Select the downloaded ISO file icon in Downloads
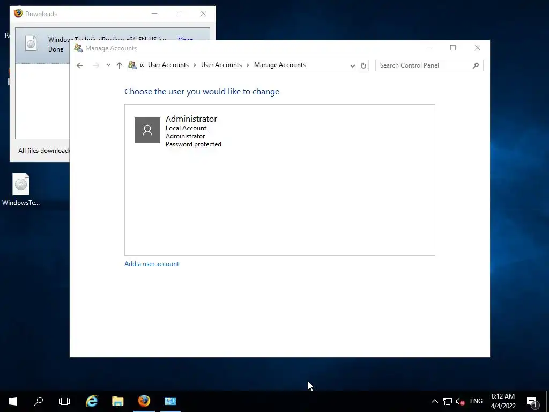The width and height of the screenshot is (549, 412). click(31, 44)
